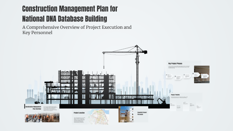Select the main presentation title text
Image resolution: width=233 pixels, height=131 pixels.
(70, 14)
